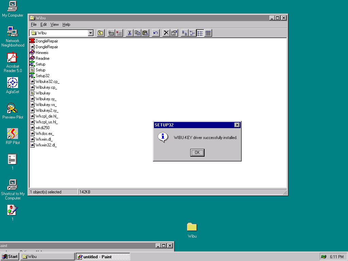Select the Acrobat Reader 5.0 shortcut
348x261 pixels.
pyautogui.click(x=13, y=63)
